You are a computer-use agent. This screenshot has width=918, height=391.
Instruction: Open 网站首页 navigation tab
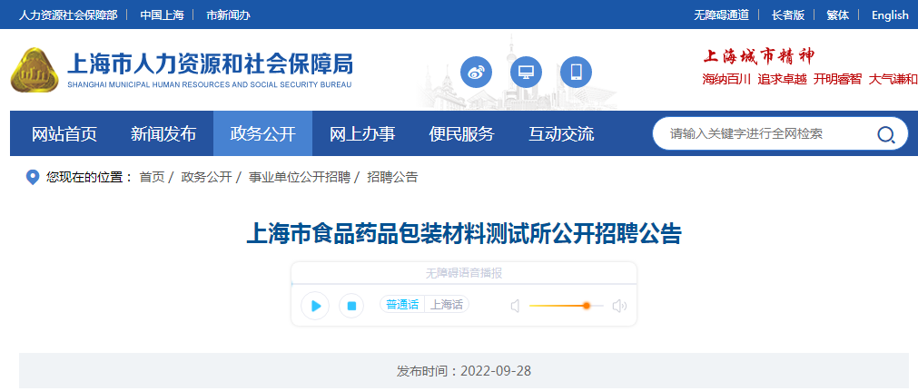64,134
